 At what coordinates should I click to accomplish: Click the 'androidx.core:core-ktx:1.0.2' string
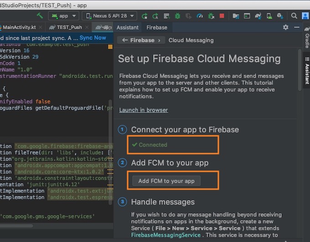59,172
